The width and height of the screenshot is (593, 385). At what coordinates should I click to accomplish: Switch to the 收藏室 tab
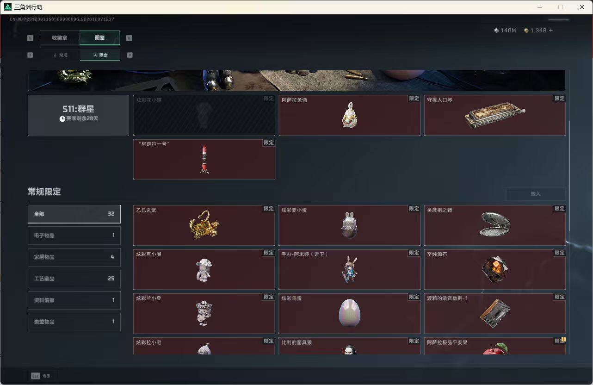(60, 38)
